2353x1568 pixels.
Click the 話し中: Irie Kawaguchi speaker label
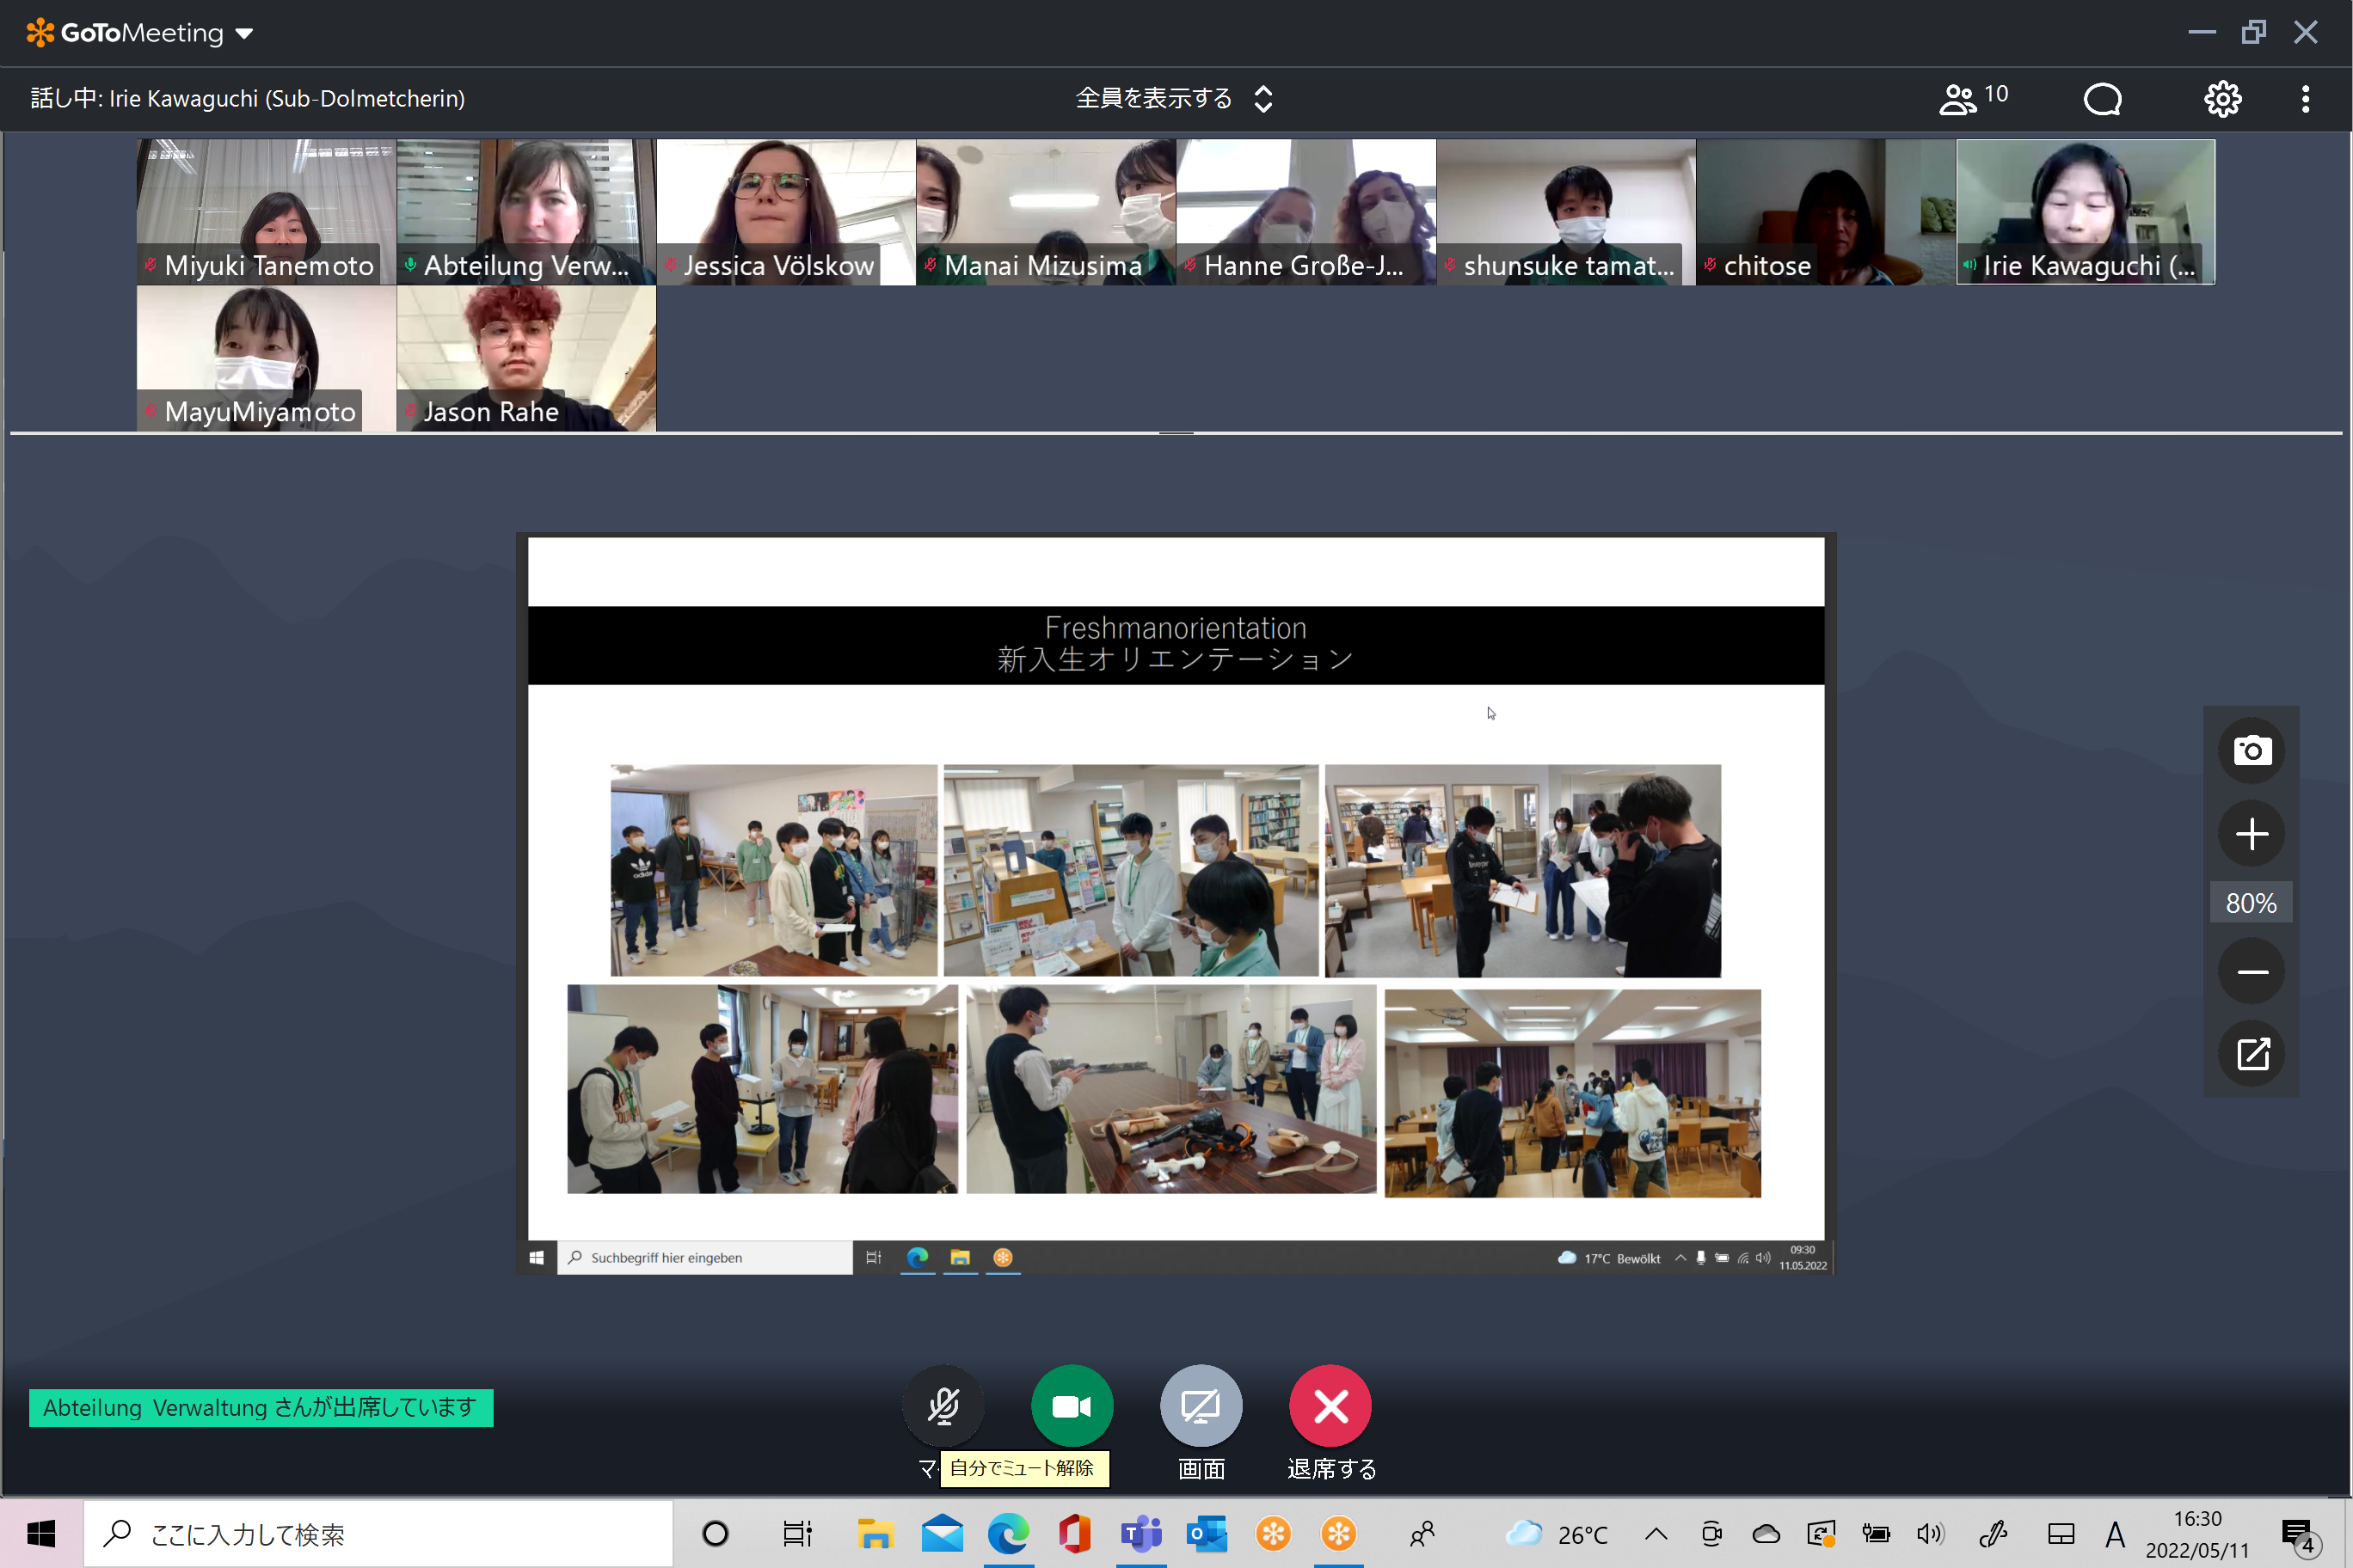click(x=248, y=98)
